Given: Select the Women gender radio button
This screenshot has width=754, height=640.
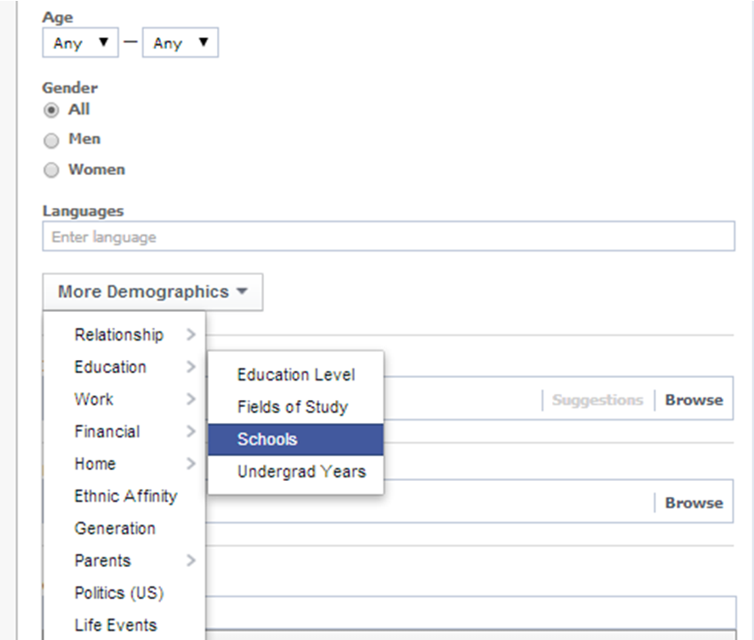Looking at the screenshot, I should pos(52,170).
